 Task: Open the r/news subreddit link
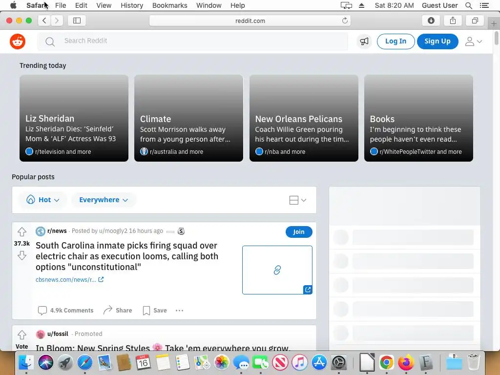(57, 231)
